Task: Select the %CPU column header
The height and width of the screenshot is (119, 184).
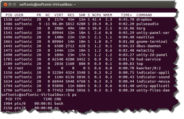Action: pyautogui.click(x=97, y=15)
